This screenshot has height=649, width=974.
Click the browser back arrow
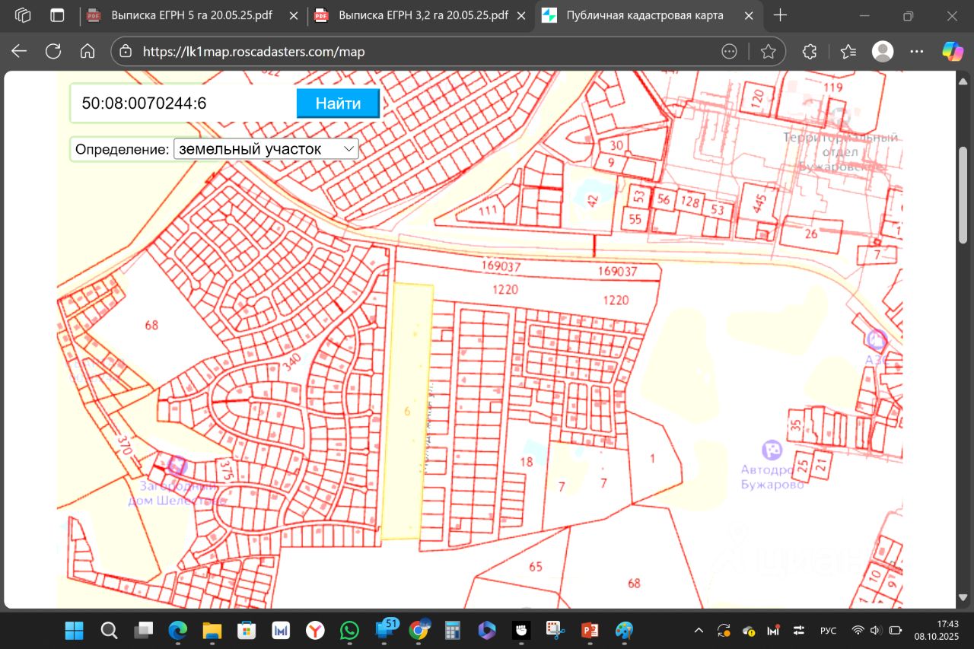[19, 51]
